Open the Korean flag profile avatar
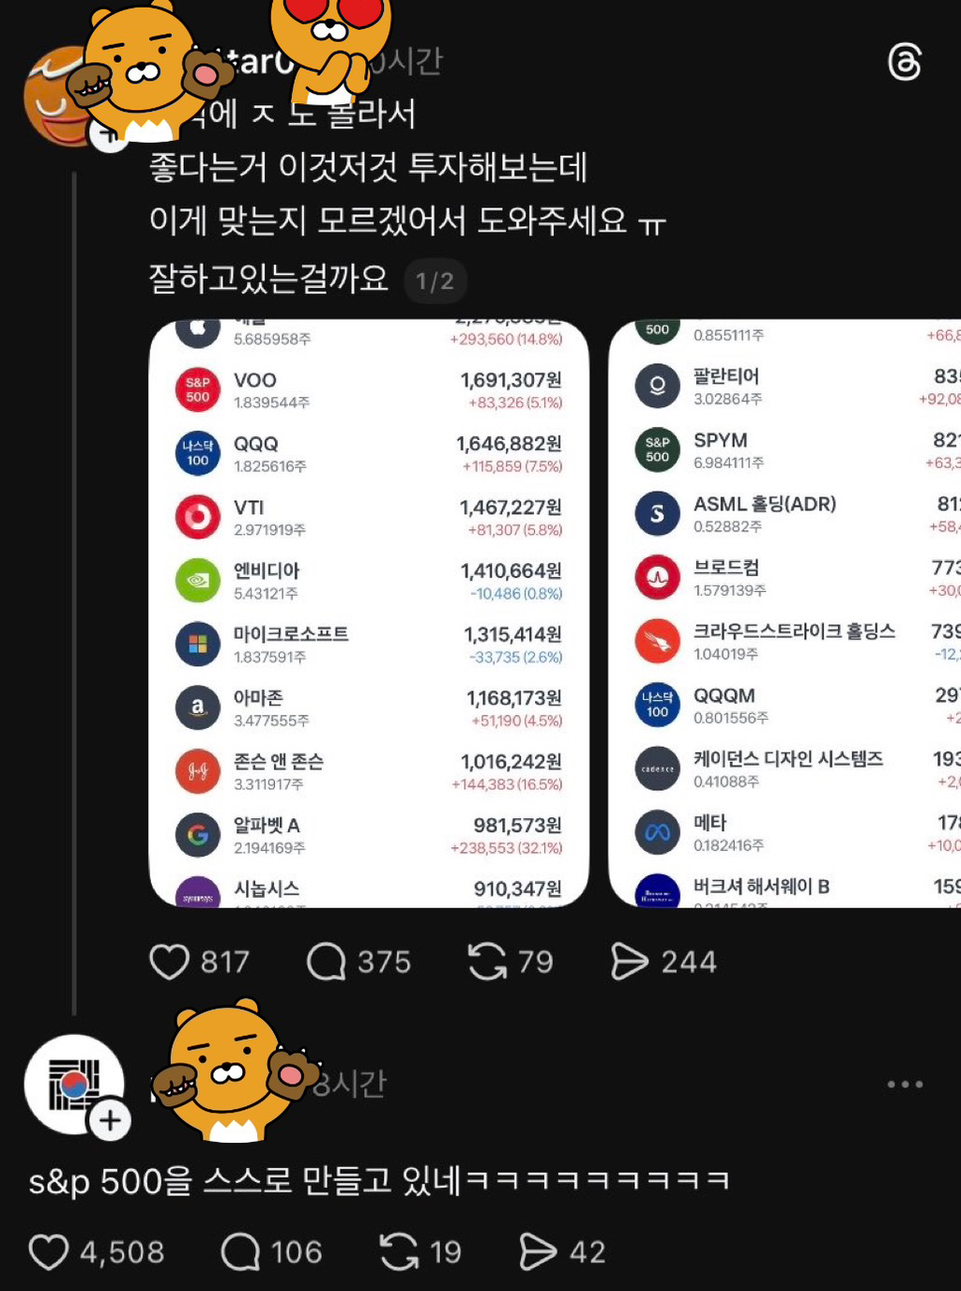The width and height of the screenshot is (961, 1291). [x=74, y=1084]
